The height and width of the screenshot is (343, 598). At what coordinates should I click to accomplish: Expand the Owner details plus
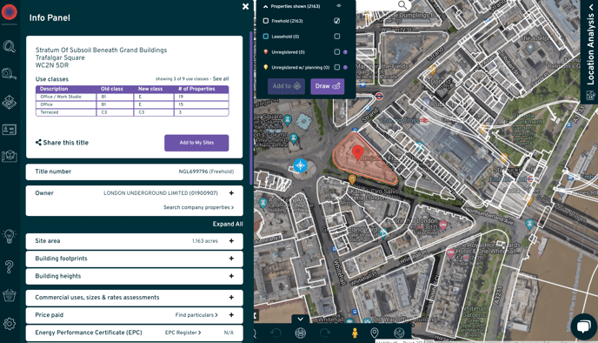(231, 193)
